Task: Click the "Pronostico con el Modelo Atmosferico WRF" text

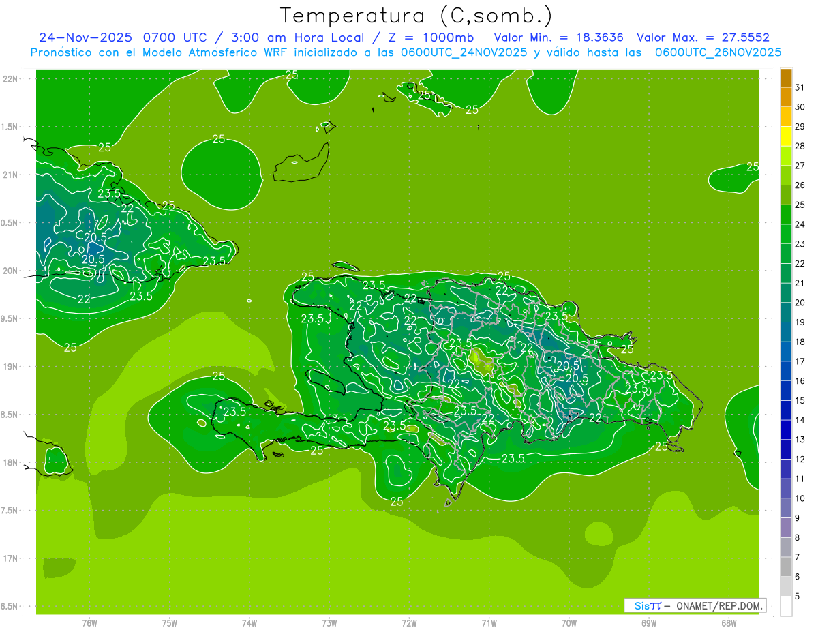Action: tap(158, 52)
